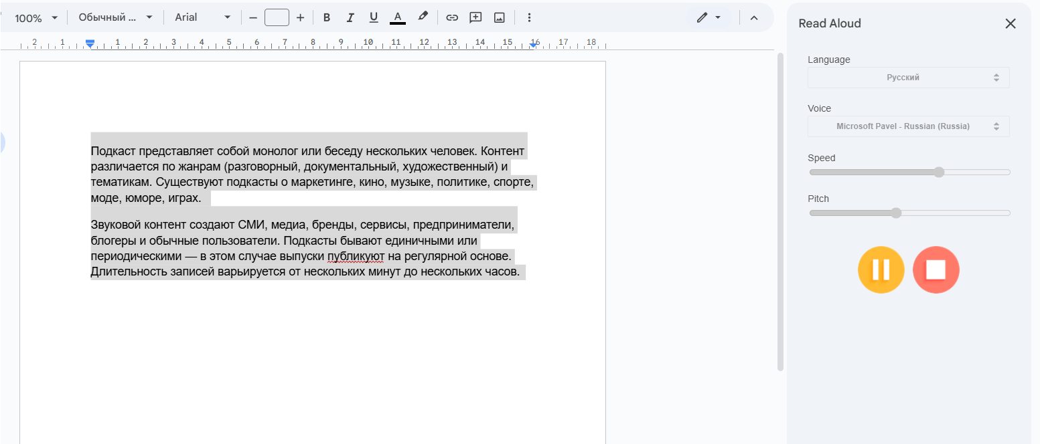Screen dimensions: 1040x444
Task: Toggle underline formatting
Action: [374, 17]
